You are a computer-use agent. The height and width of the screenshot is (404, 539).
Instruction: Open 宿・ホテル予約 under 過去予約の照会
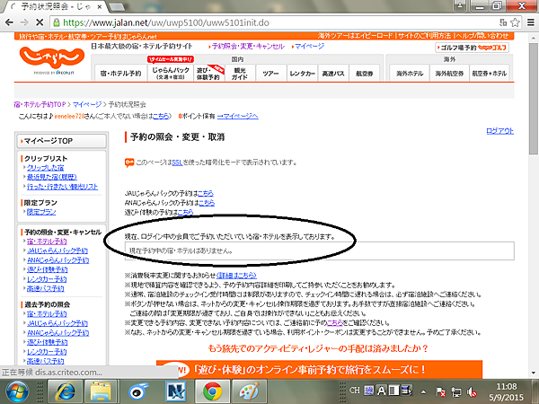[47, 313]
